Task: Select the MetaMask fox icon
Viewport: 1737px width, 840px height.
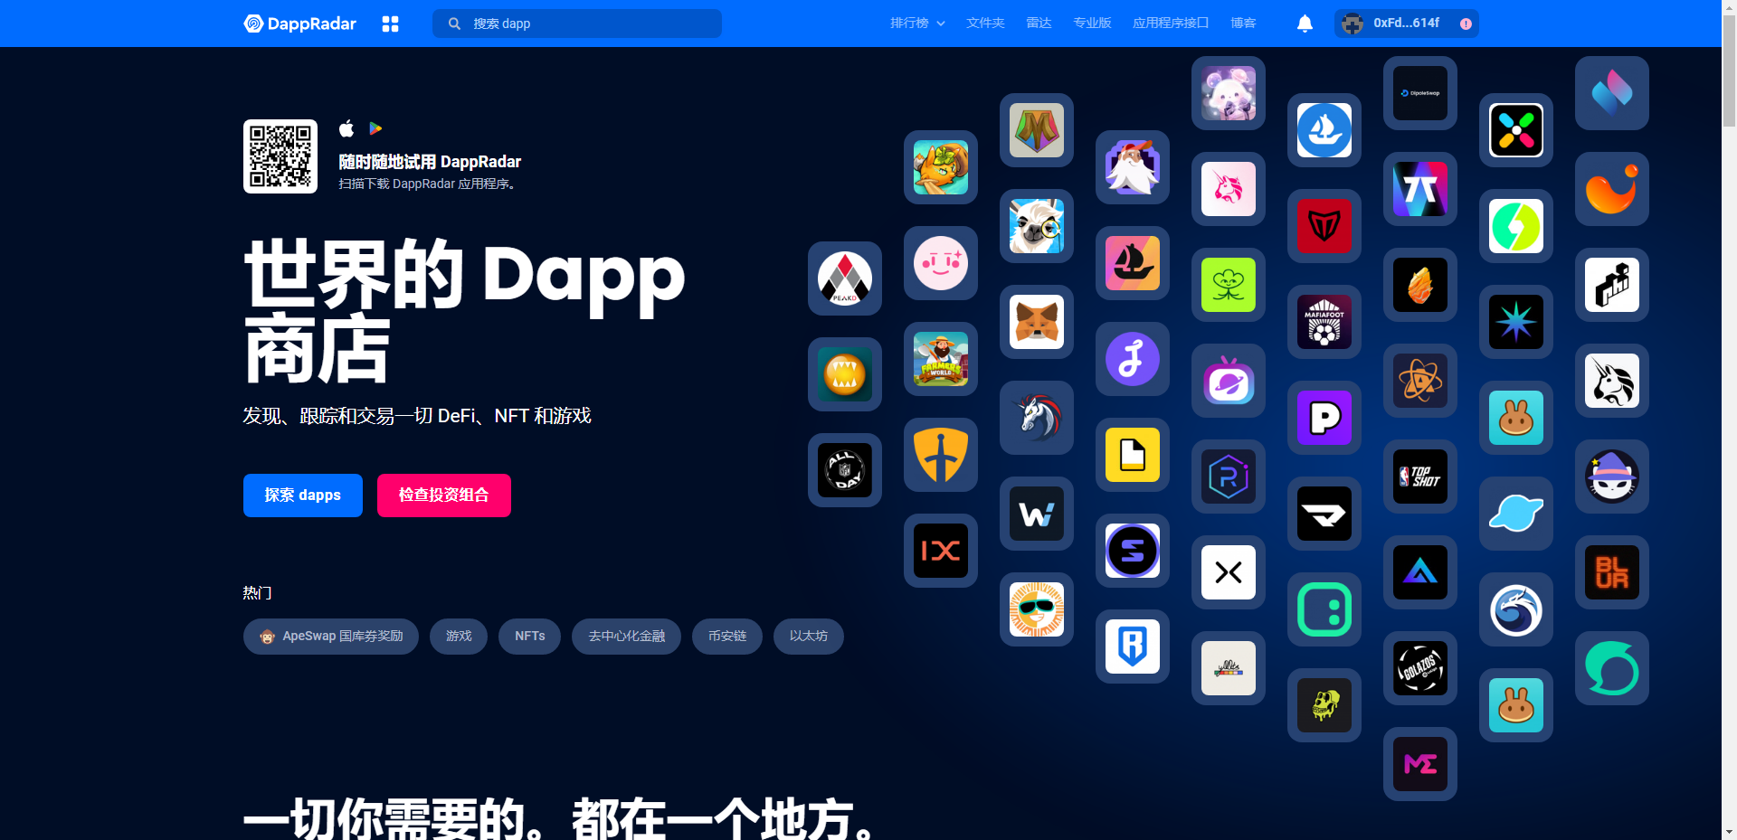Action: pos(1036,322)
